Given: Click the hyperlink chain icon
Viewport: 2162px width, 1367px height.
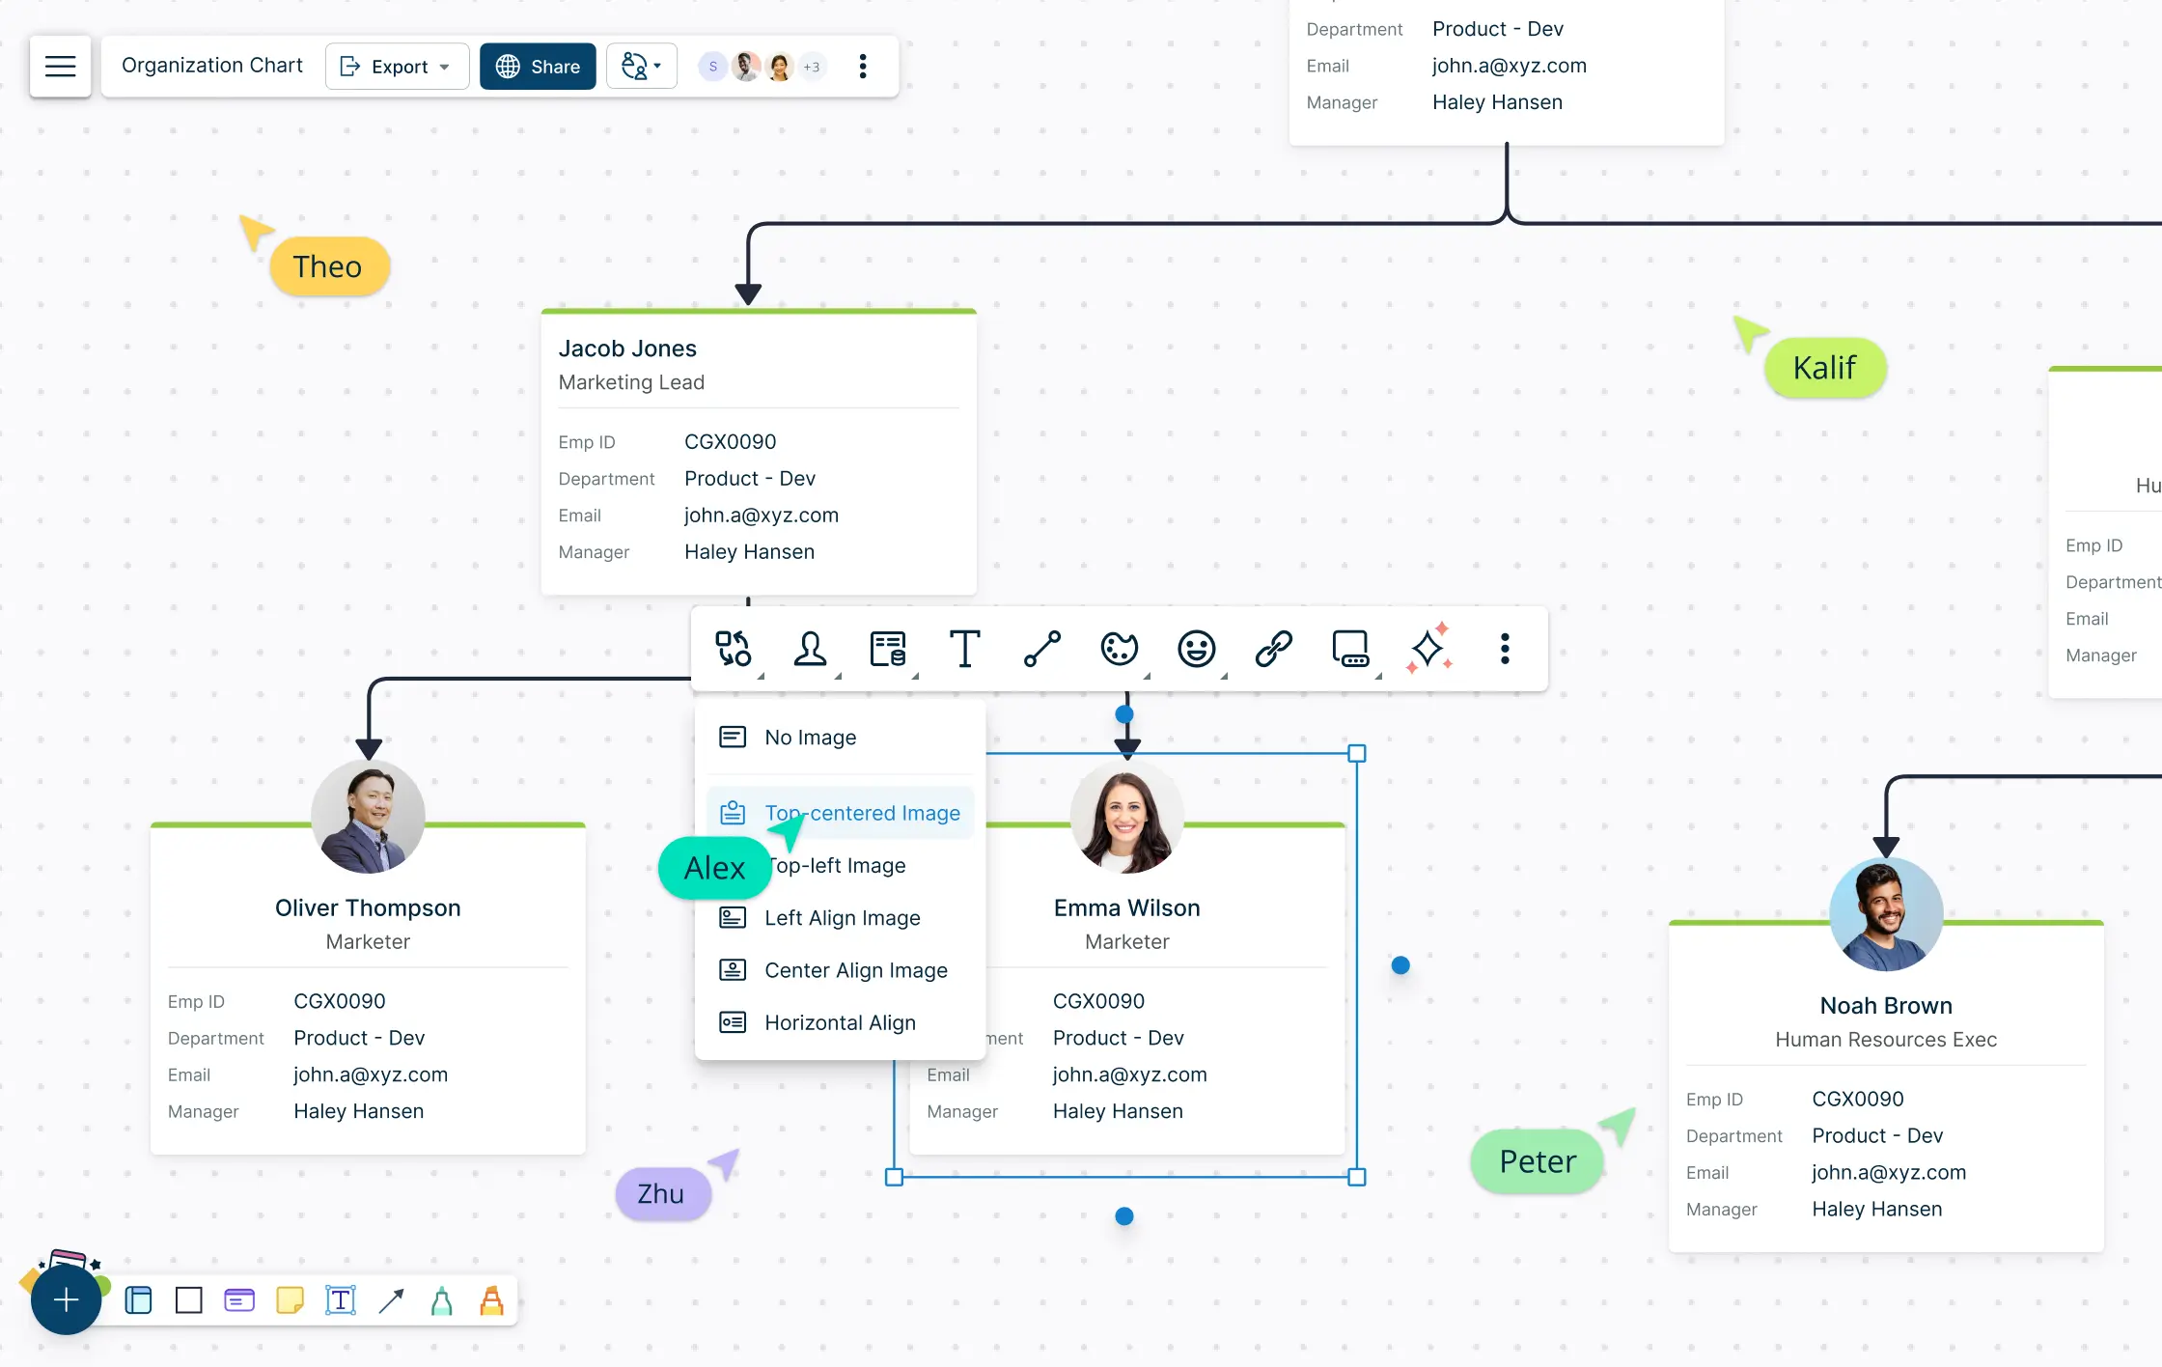Looking at the screenshot, I should click(x=1273, y=649).
